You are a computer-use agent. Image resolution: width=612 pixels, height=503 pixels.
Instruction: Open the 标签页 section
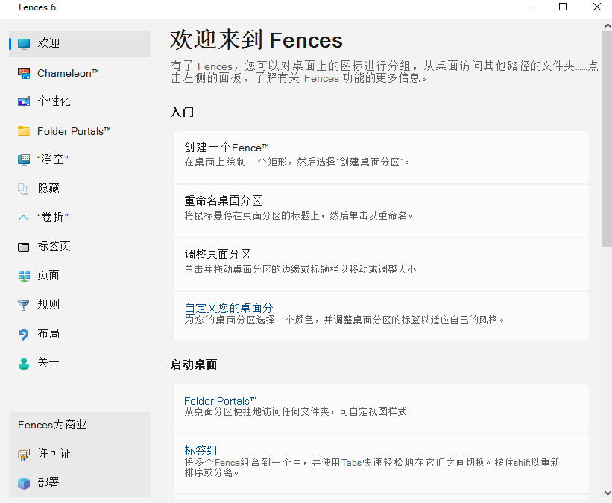pyautogui.click(x=80, y=247)
